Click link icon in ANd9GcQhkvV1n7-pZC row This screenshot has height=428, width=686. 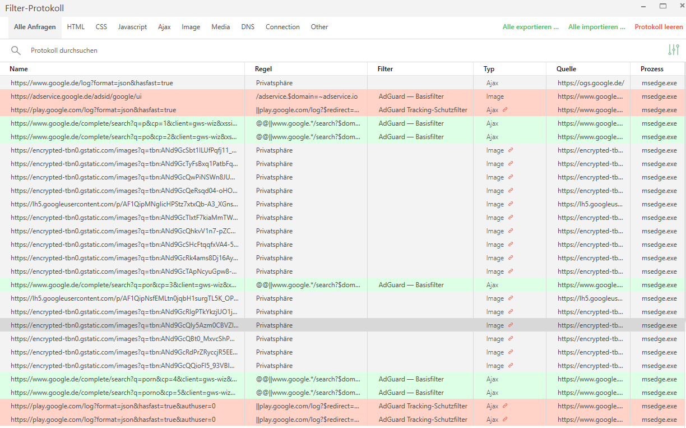point(511,231)
